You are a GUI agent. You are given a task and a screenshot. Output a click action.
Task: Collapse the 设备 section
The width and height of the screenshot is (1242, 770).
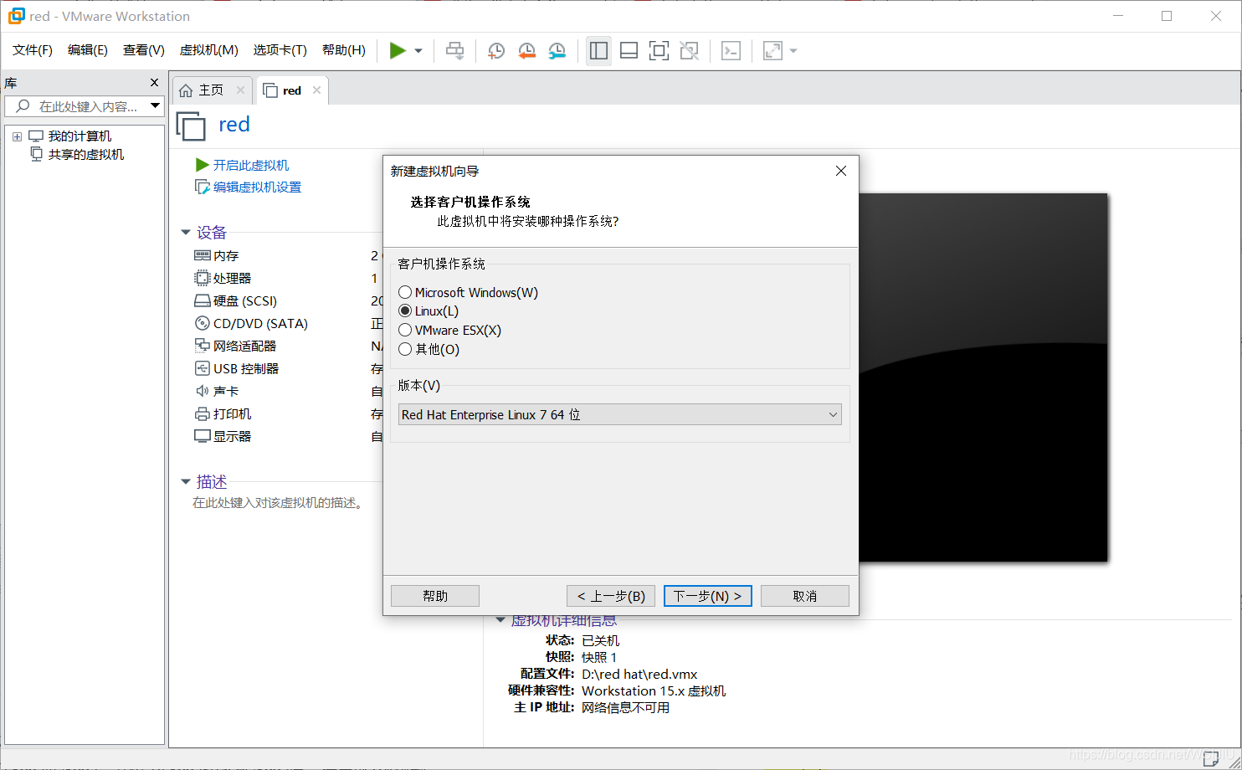[186, 233]
